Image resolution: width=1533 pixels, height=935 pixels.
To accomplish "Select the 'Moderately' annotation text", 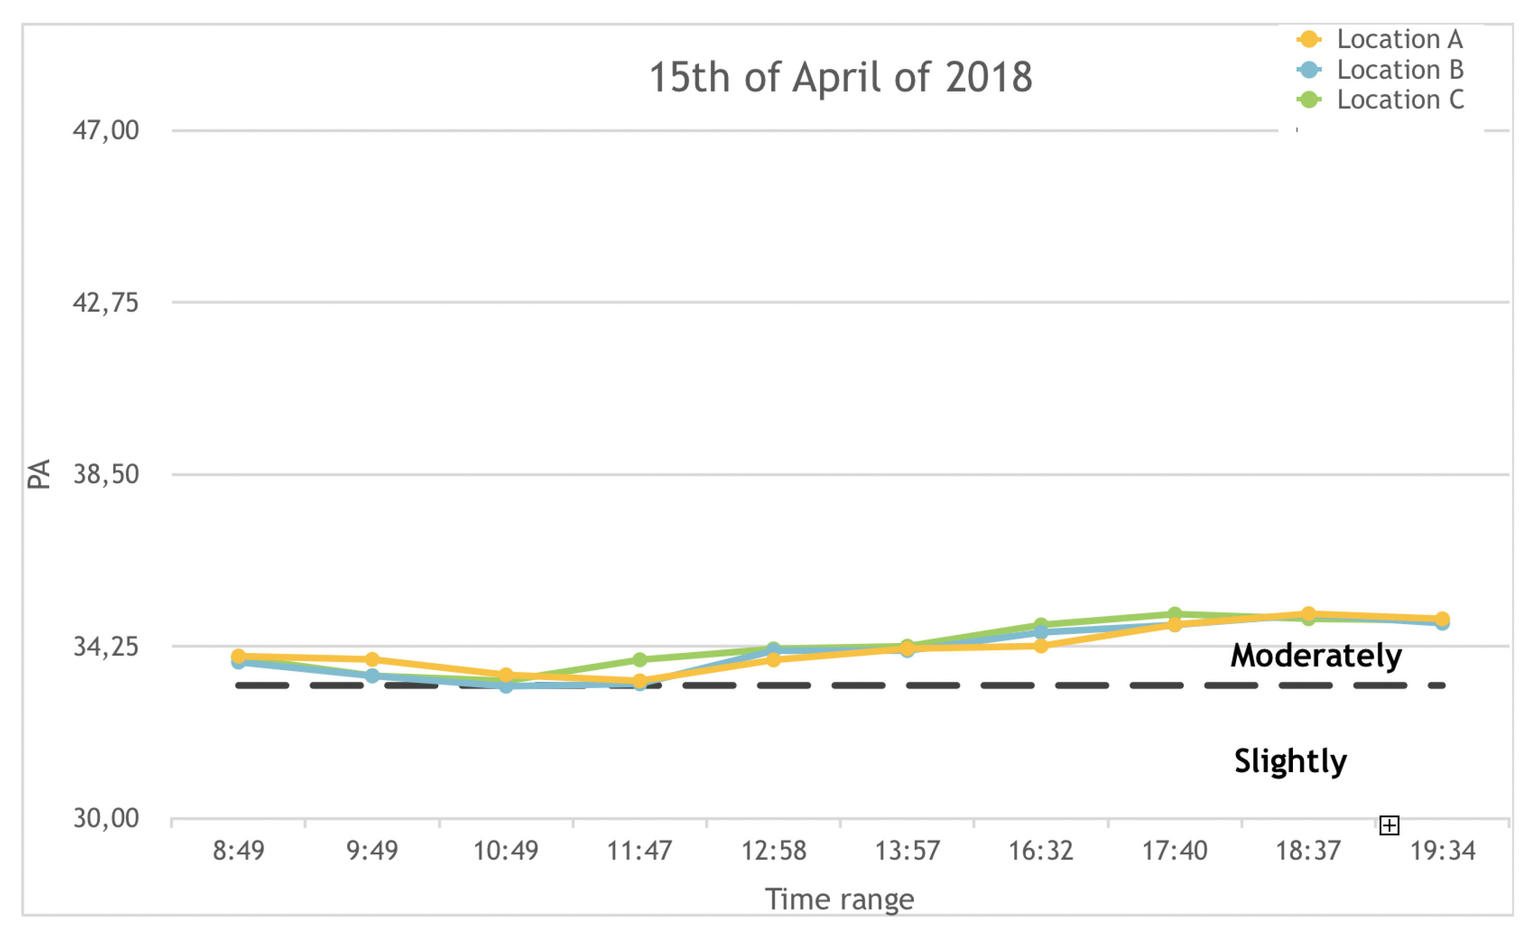I will click(x=1316, y=656).
